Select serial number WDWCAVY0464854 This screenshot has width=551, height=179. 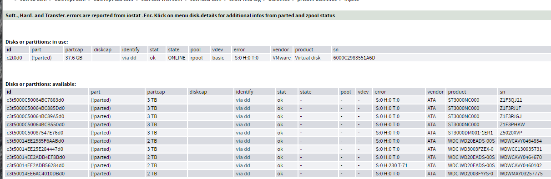pyautogui.click(x=521, y=141)
